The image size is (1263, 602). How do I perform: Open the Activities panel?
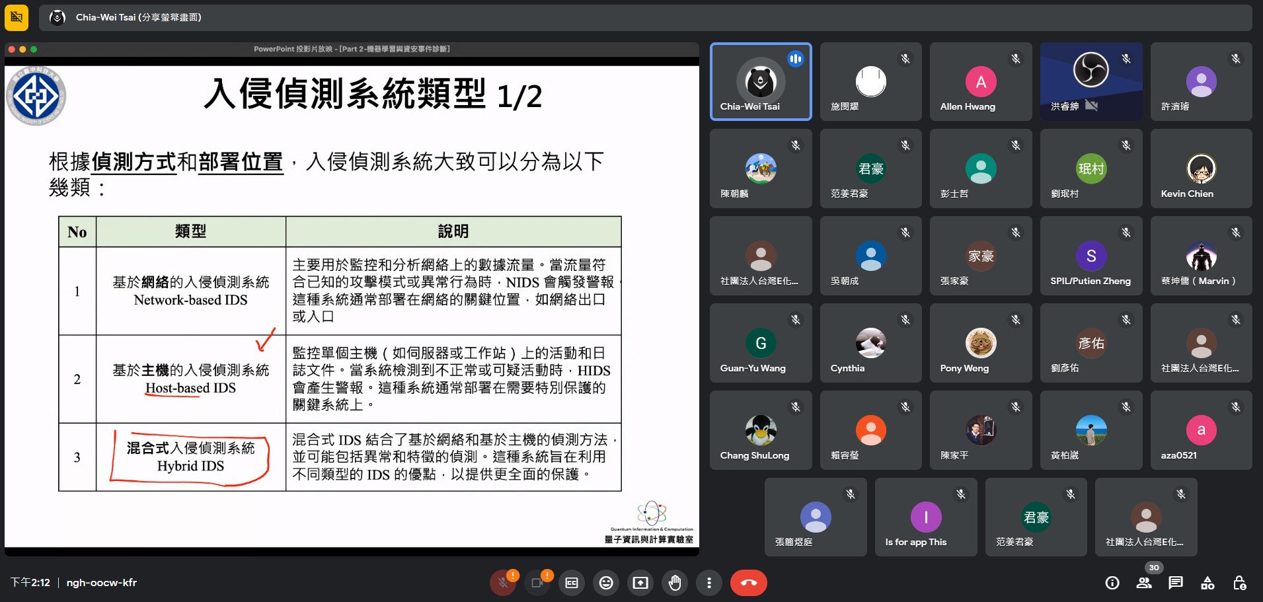[1207, 583]
